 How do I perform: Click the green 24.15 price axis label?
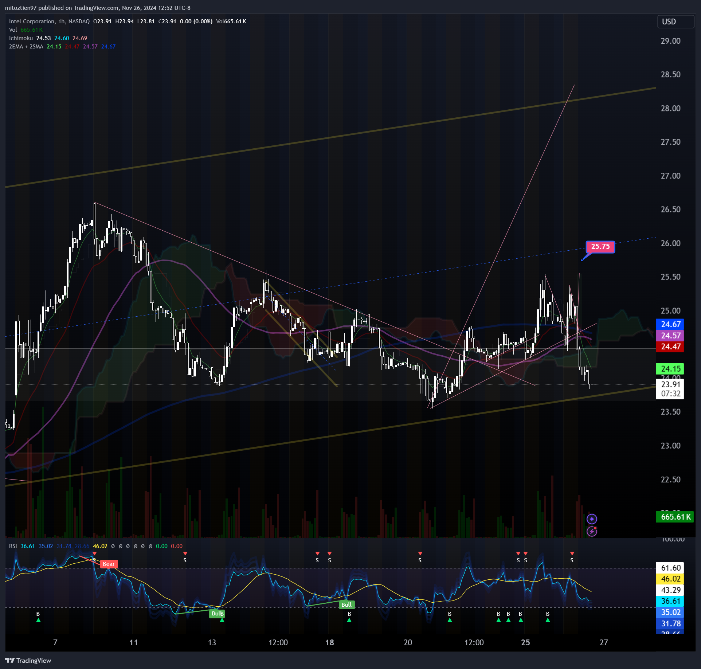(670, 369)
